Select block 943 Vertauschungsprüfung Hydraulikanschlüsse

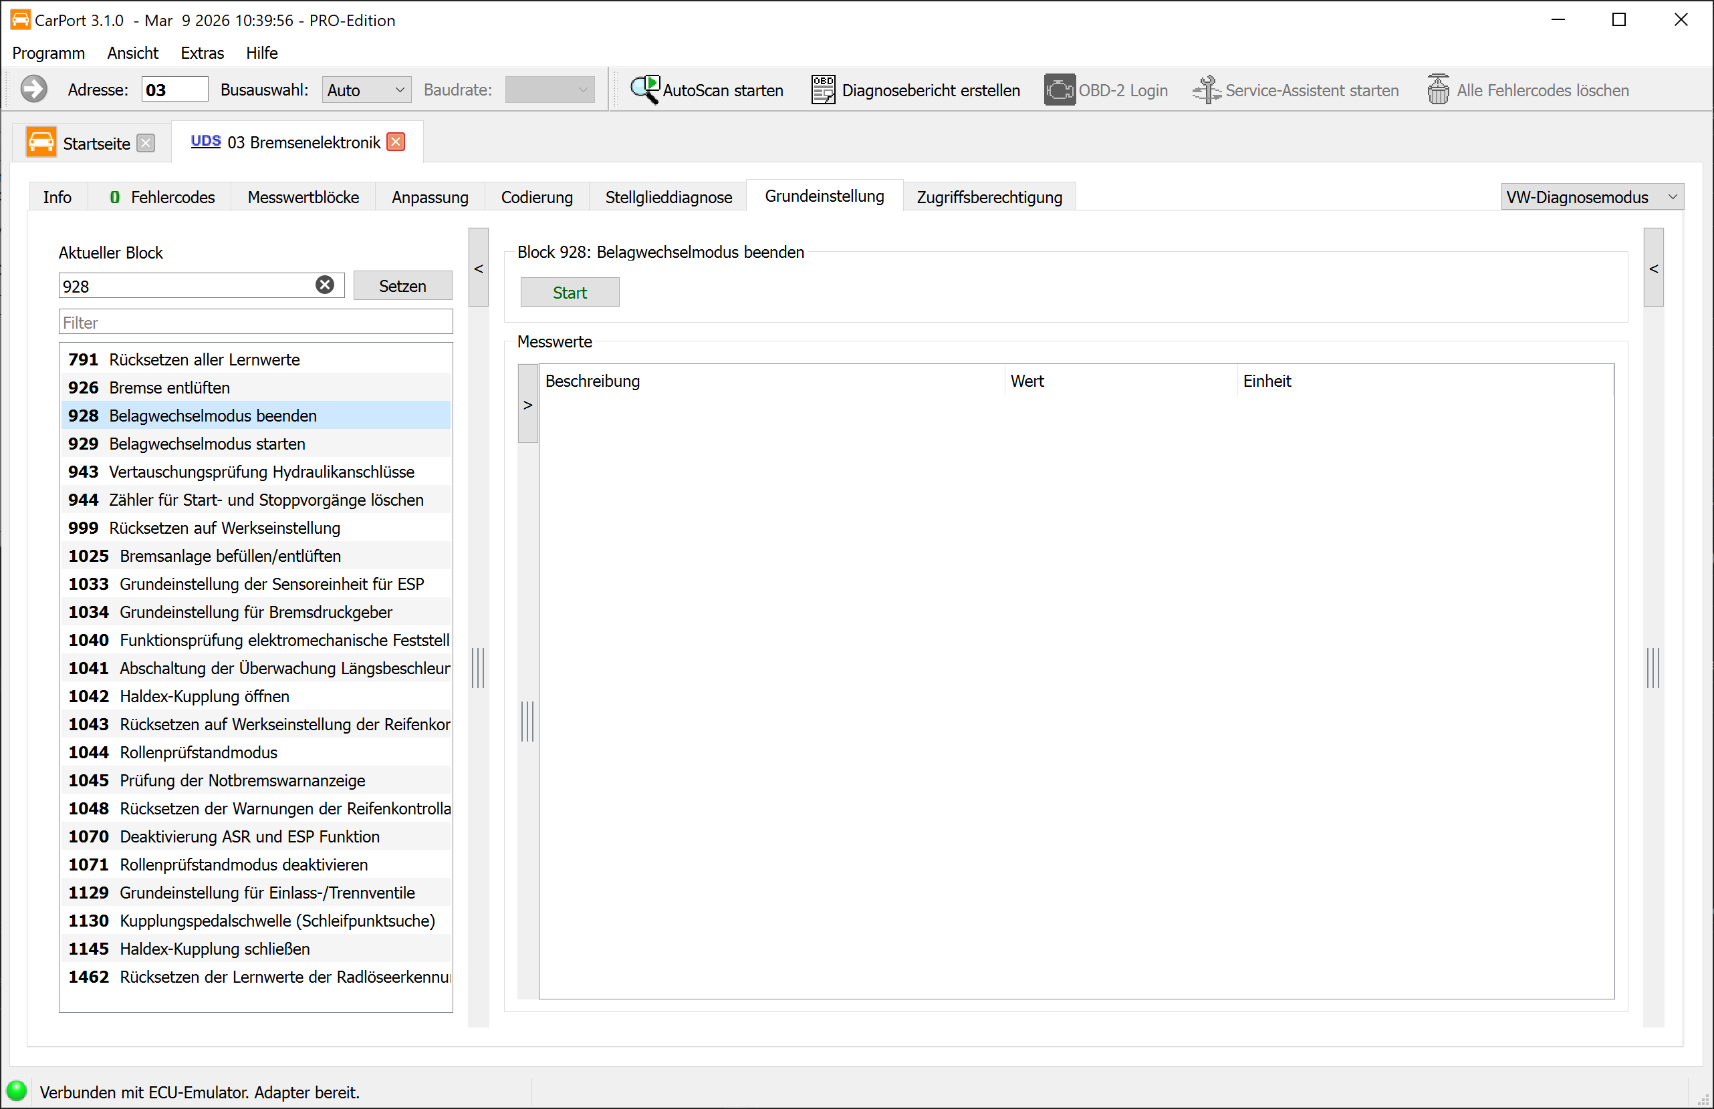255,472
